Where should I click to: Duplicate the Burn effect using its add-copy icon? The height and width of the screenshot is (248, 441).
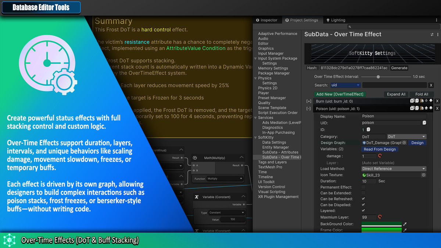tap(412, 100)
